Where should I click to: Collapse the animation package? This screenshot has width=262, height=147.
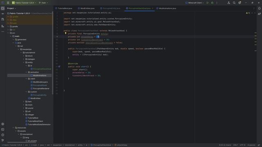[x=26, y=72]
